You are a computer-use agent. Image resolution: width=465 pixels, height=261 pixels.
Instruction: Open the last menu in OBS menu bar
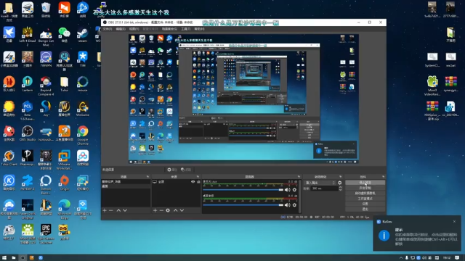pyautogui.click(x=199, y=29)
